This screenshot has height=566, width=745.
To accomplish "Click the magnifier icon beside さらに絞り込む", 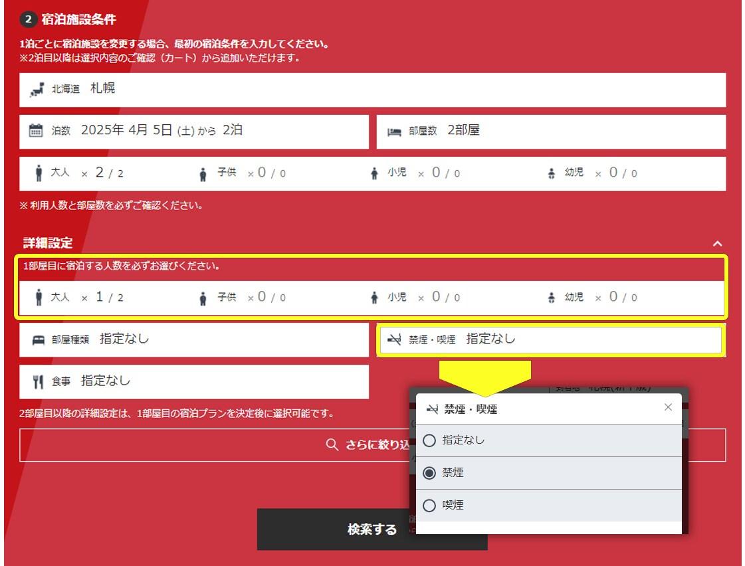I will click(x=332, y=444).
